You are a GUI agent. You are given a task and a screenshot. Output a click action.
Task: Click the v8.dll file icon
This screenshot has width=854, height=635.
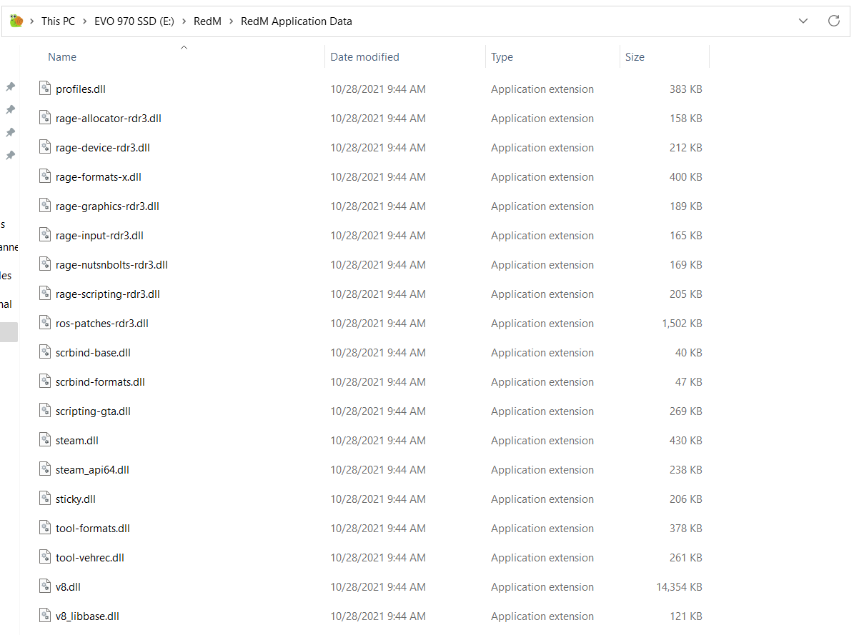(x=45, y=586)
